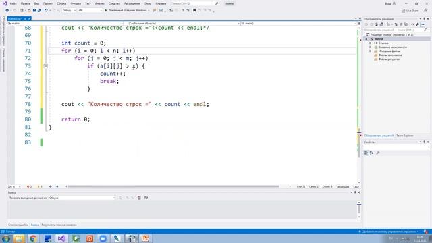Screen dimensions: 432x243
Task: Select Файлы заголовков folder
Action: (x=390, y=55)
